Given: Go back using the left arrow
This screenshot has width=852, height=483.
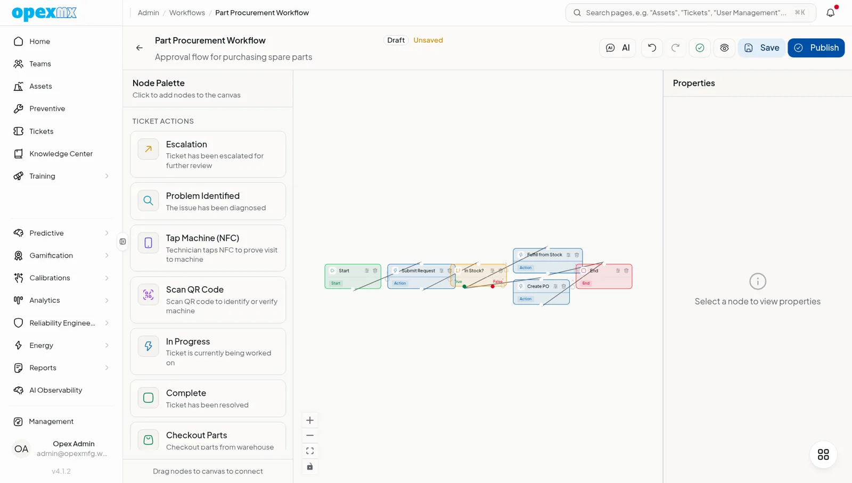Looking at the screenshot, I should 140,48.
